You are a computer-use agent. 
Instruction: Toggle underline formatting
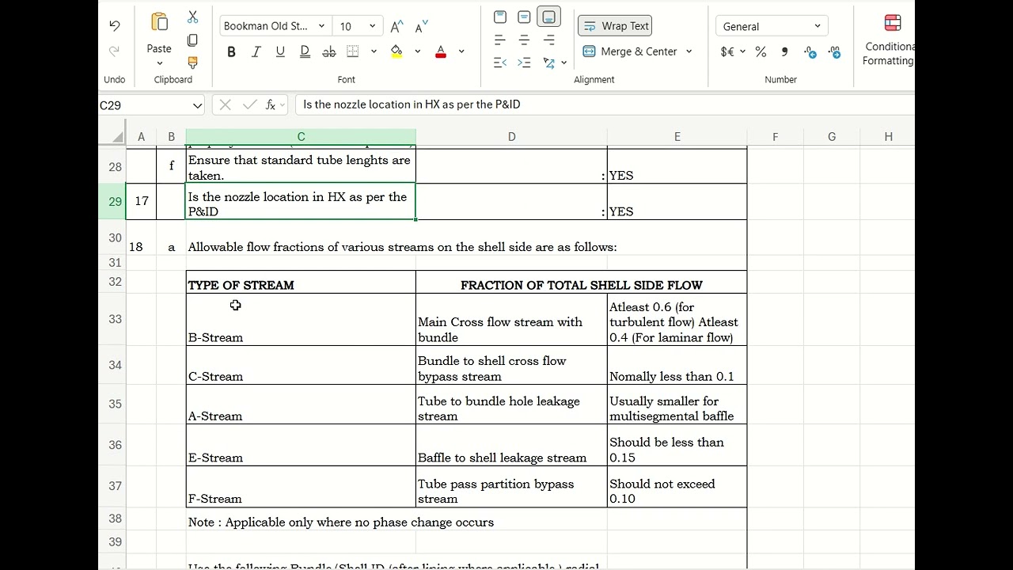coord(280,51)
